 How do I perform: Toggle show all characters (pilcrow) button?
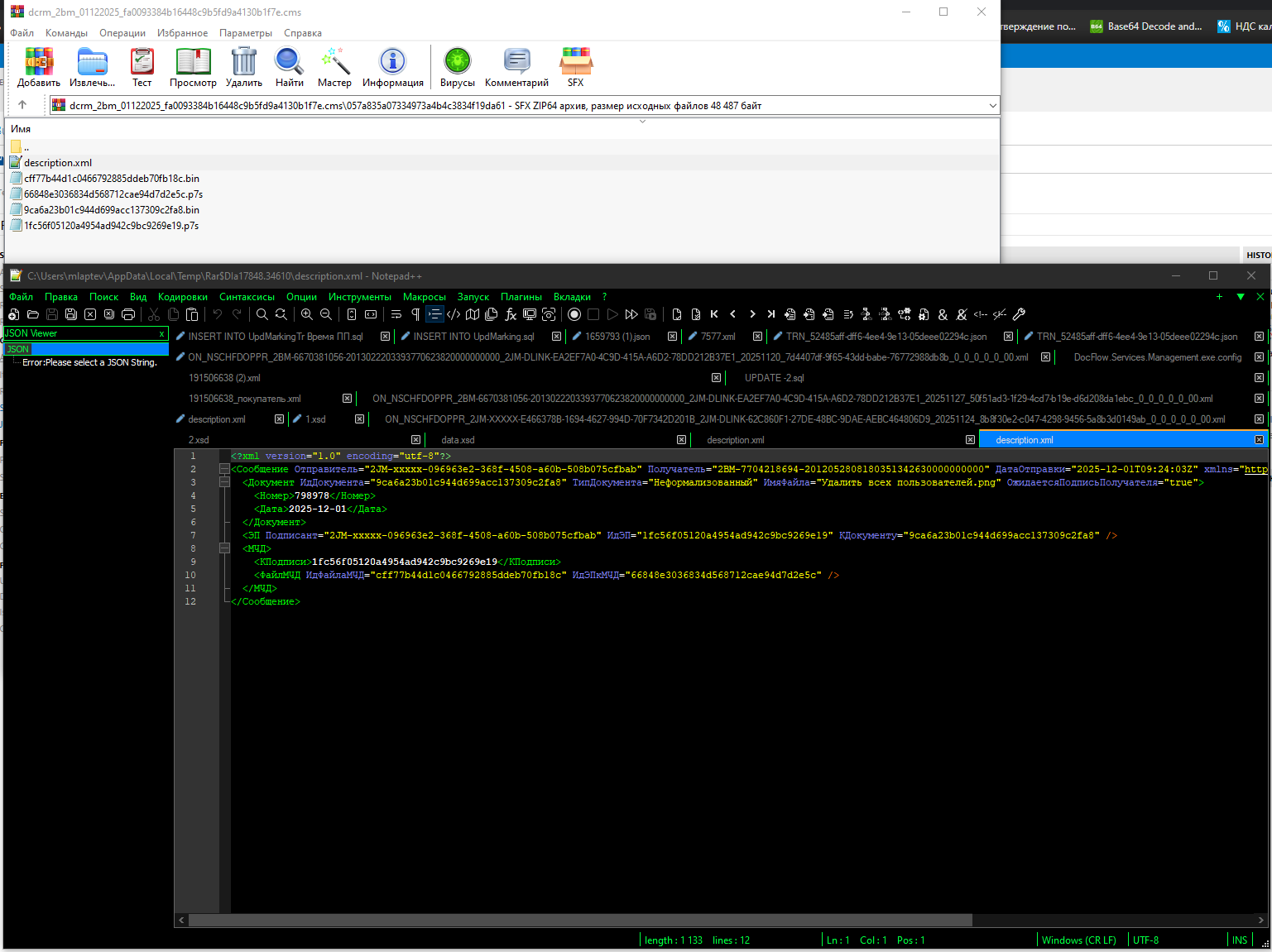pyautogui.click(x=415, y=314)
